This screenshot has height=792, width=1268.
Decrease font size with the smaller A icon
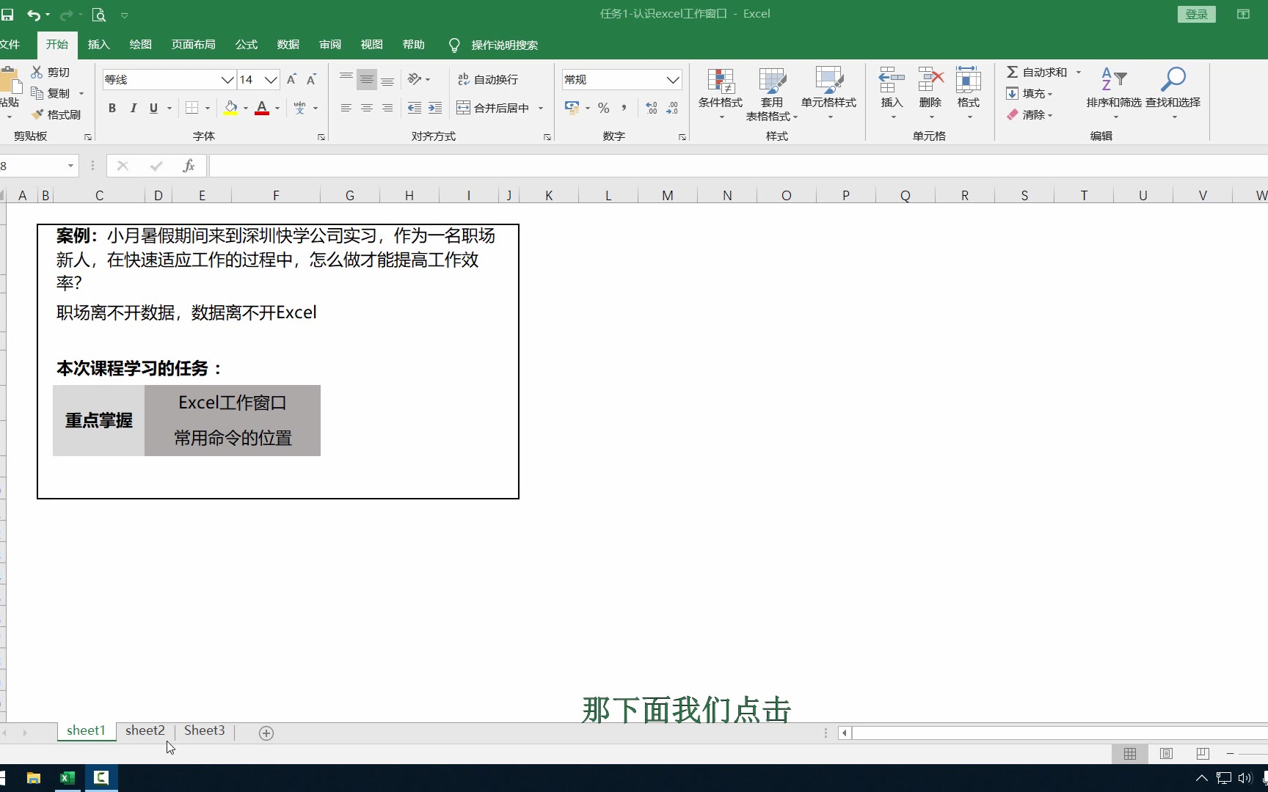311,79
